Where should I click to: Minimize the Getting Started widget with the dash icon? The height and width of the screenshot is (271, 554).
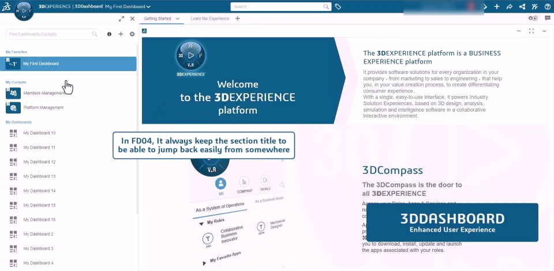[x=519, y=31]
